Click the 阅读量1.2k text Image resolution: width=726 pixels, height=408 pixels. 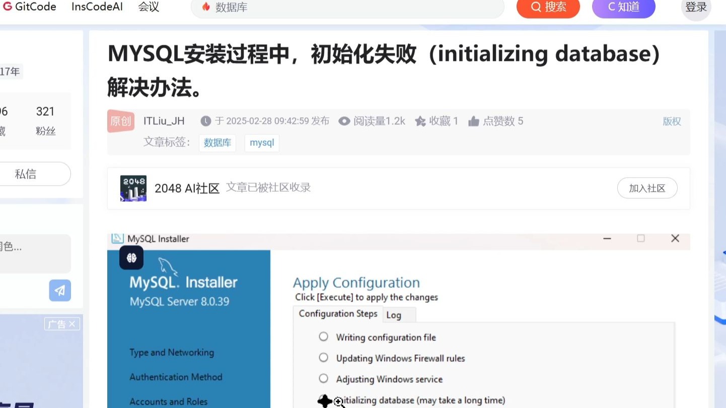[379, 121]
